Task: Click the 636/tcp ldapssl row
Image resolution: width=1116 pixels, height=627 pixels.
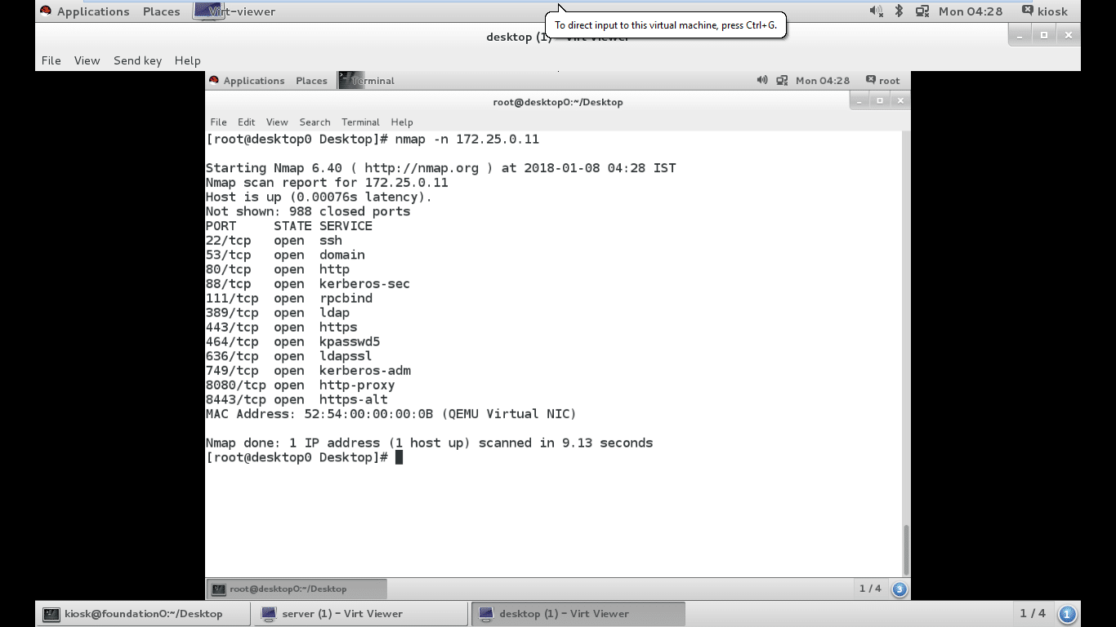Action: coord(289,357)
